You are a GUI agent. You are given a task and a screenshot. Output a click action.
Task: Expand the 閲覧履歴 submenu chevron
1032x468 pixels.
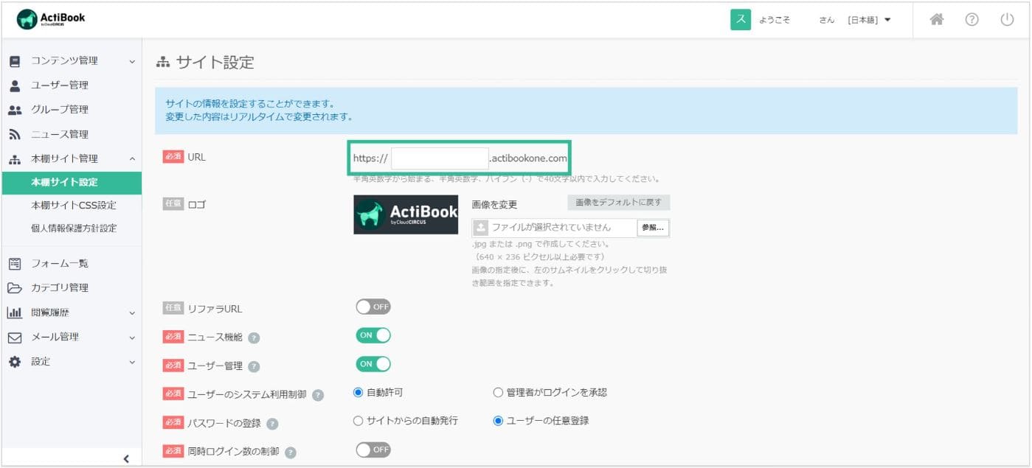click(x=132, y=312)
